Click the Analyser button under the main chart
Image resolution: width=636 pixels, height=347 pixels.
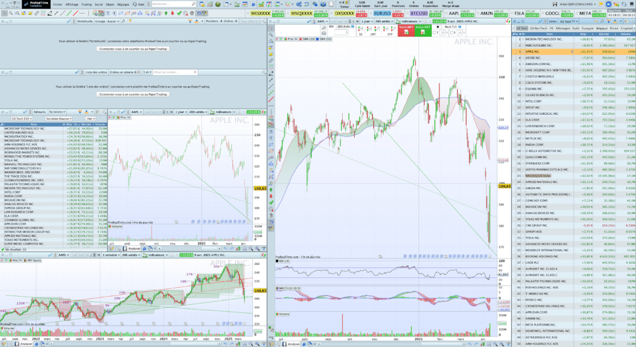(x=291, y=344)
